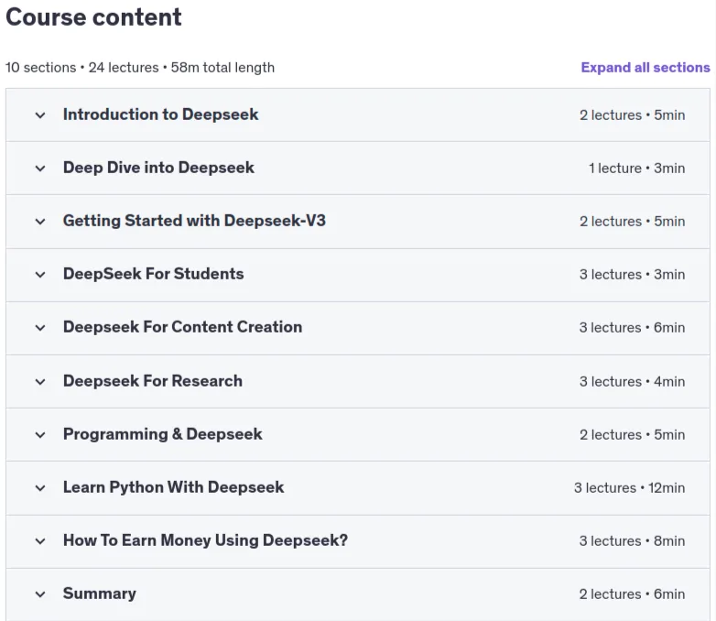Click the Expand all sections link

645,67
